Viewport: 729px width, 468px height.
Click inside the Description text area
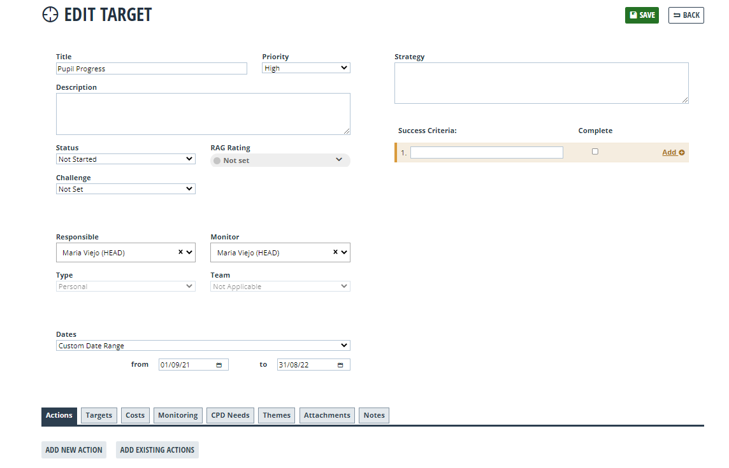tap(203, 114)
